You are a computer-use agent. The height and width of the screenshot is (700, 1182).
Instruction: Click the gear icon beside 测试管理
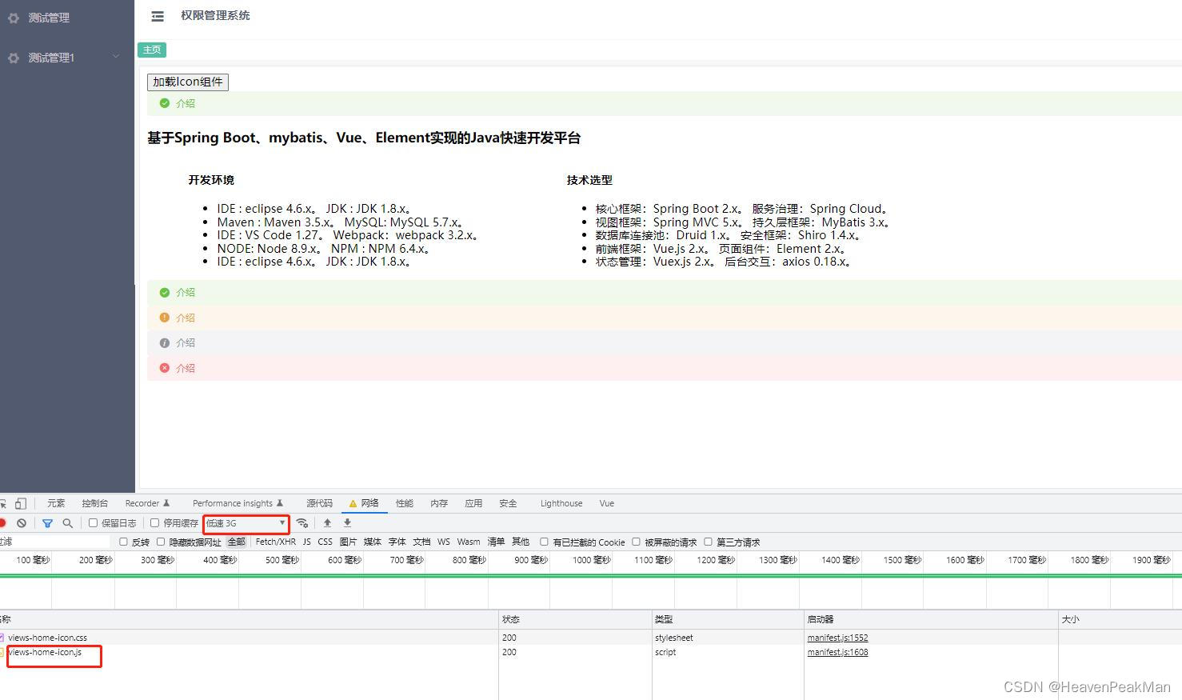point(13,18)
